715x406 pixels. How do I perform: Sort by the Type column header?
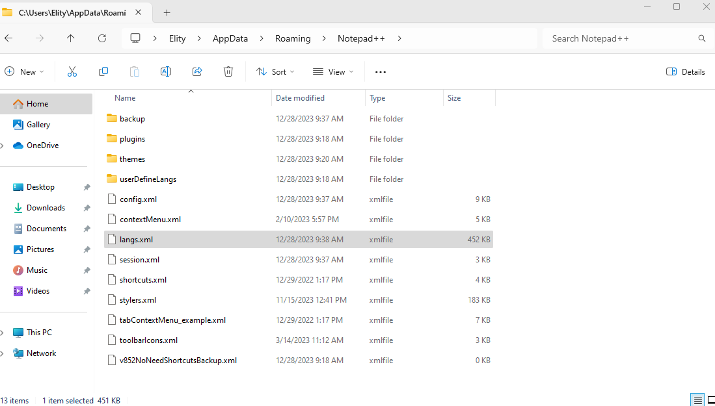tap(377, 98)
